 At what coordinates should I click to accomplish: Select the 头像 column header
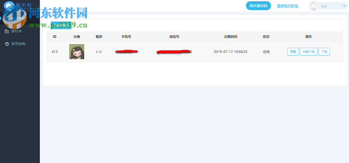click(x=77, y=37)
